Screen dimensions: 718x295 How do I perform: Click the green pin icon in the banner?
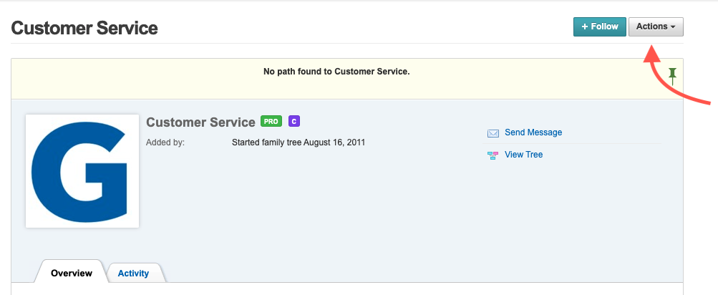tap(672, 75)
